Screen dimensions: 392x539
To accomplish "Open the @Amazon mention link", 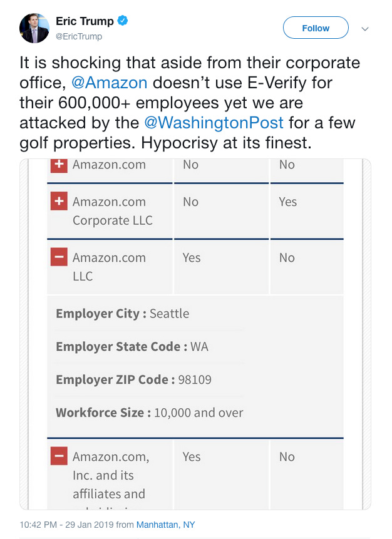I will tap(110, 83).
